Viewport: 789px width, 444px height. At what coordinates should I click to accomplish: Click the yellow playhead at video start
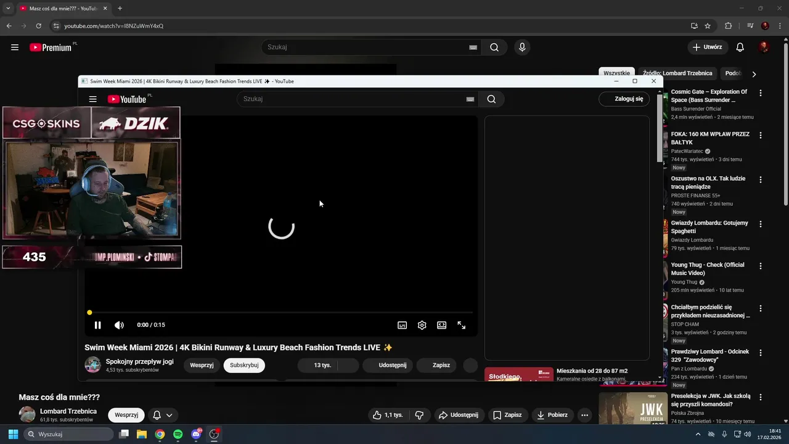point(89,313)
